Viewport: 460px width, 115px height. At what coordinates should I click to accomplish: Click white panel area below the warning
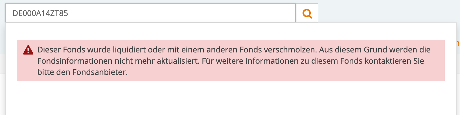click(x=226, y=98)
